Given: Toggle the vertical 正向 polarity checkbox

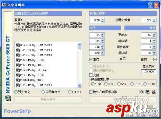Looking at the screenshot, I should tap(155, 59).
